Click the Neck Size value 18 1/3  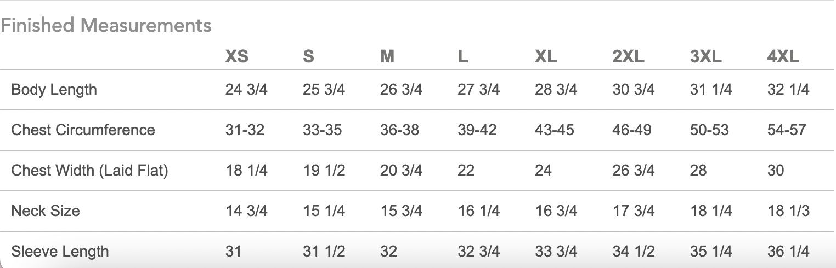click(788, 211)
